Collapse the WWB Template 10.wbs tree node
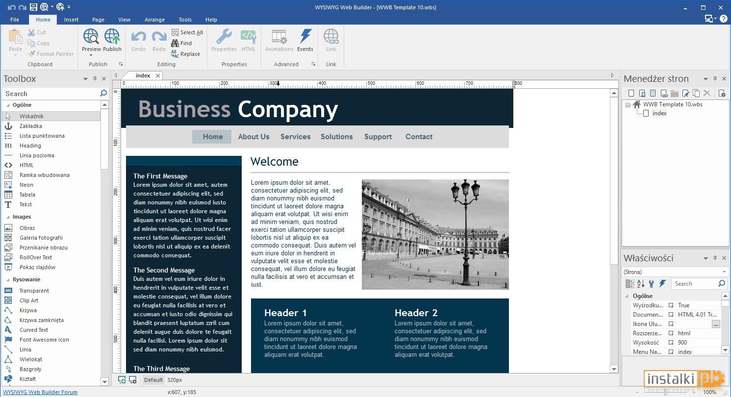 [x=628, y=104]
